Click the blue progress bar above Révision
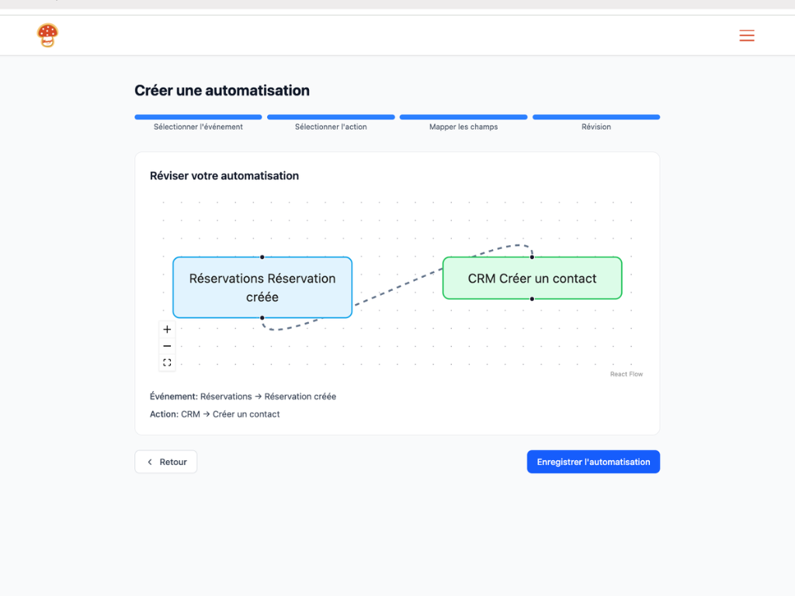The image size is (795, 596). [x=595, y=116]
